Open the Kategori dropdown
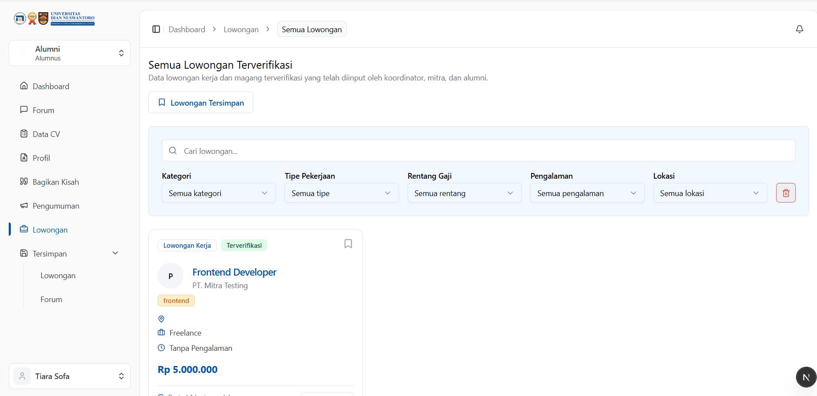The height and width of the screenshot is (396, 817). tap(219, 193)
